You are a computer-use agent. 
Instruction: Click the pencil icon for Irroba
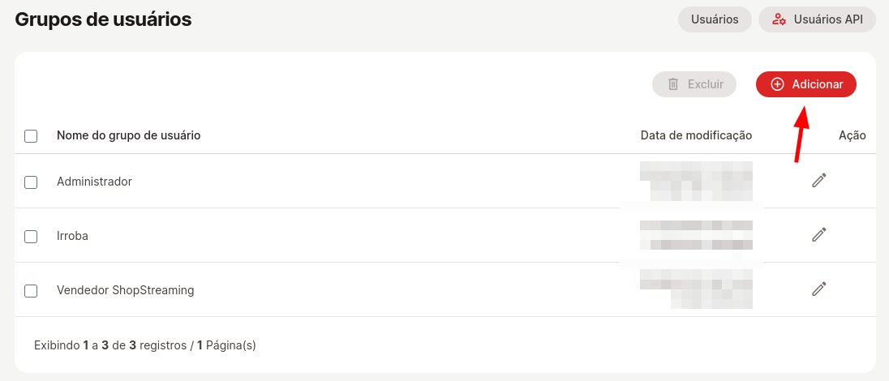tap(819, 235)
